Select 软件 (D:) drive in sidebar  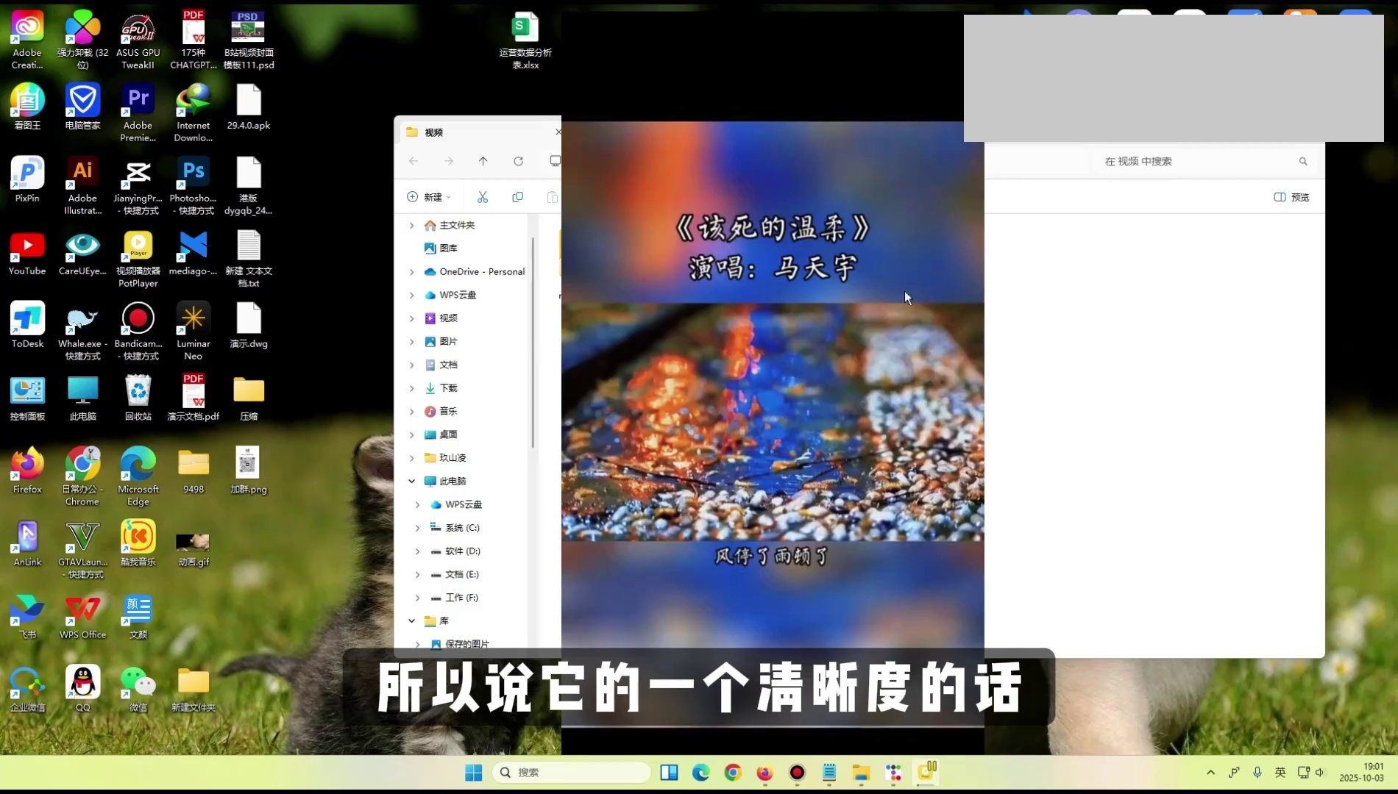[462, 551]
